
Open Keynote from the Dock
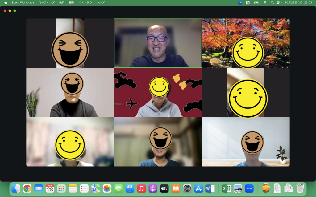[130, 188]
